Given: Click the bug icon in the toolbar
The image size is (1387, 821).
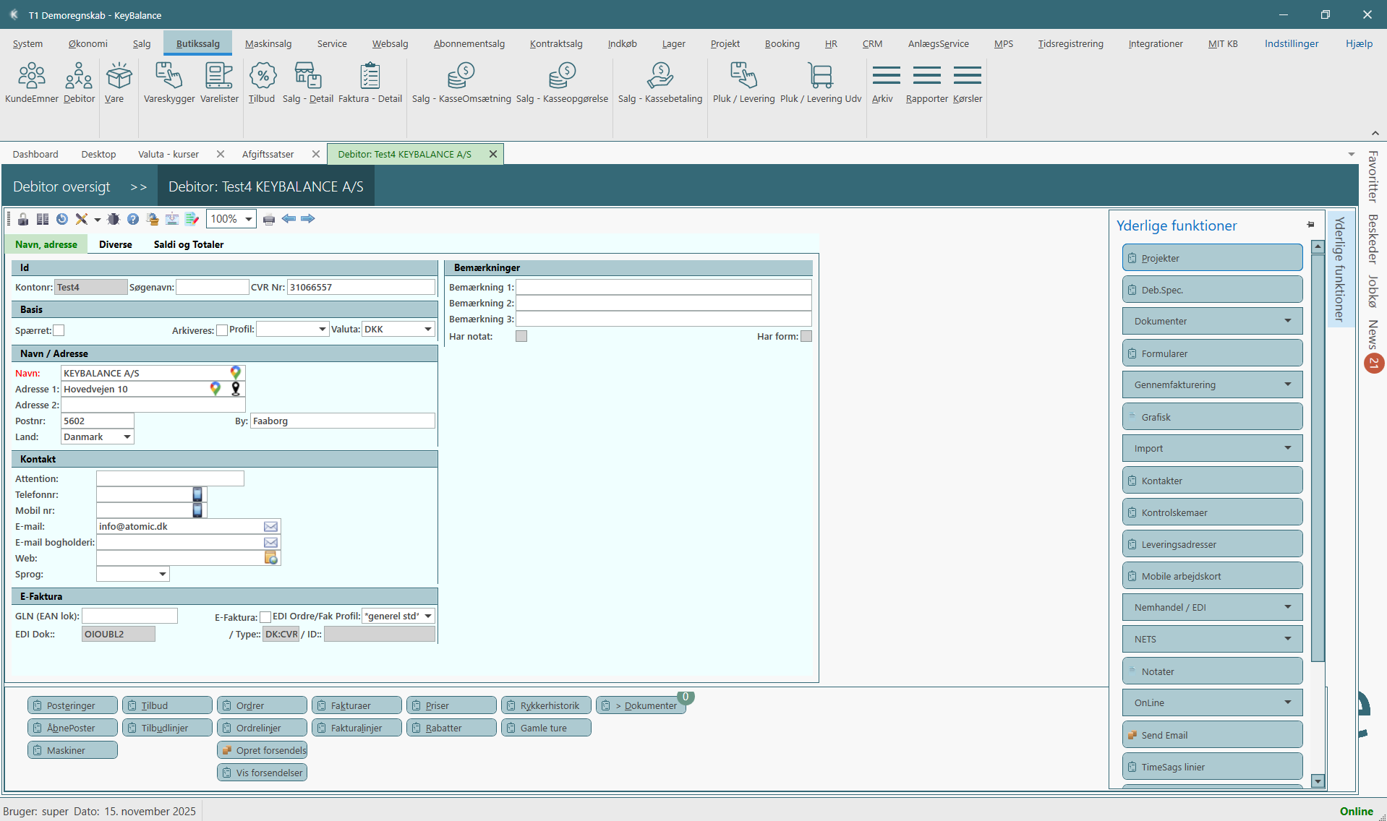Looking at the screenshot, I should click(114, 219).
